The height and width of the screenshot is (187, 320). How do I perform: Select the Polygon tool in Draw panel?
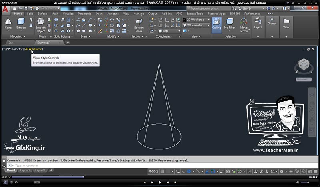78,31
